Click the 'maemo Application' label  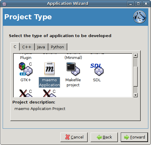pos(49,82)
